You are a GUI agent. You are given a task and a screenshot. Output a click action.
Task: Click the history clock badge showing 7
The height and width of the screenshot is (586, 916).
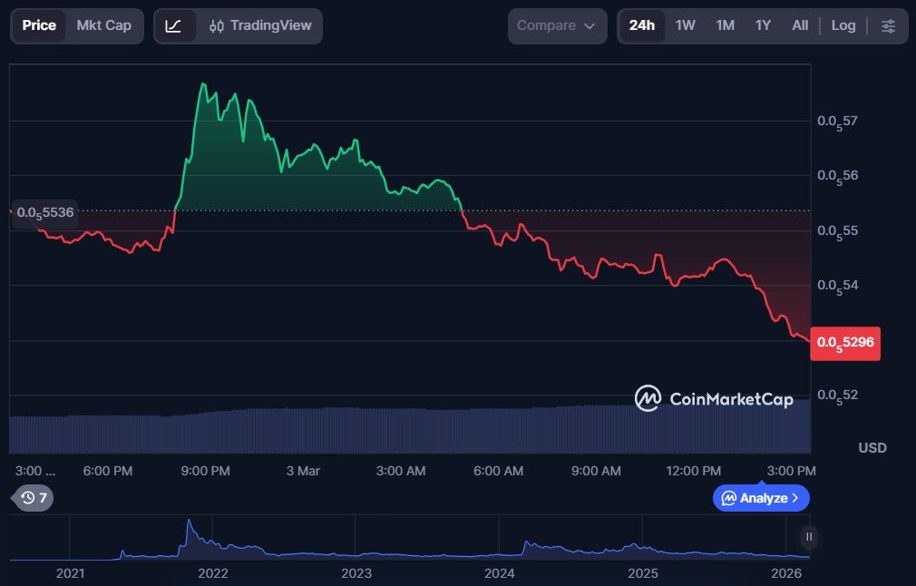(34, 497)
